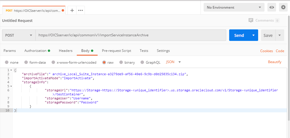Screen dimensions: 290x138
Task: Open the Cookies link
Action: pos(267,51)
